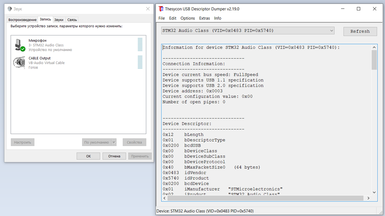Click the horizontal scroll right arrow
385x216 pixels.
[x=368, y=198]
